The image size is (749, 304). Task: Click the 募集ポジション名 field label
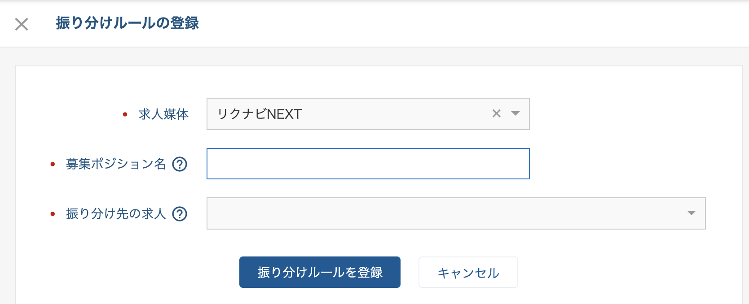[116, 164]
